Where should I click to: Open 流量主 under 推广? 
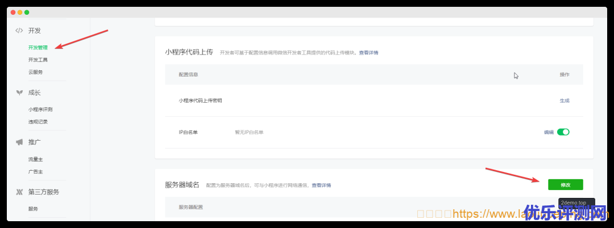click(35, 159)
